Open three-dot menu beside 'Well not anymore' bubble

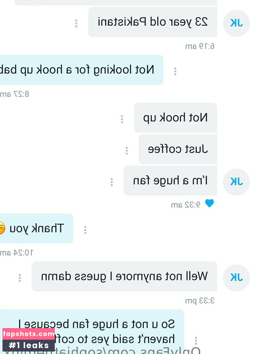(20, 278)
